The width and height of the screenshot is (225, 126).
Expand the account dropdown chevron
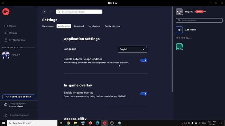(x=205, y=12)
